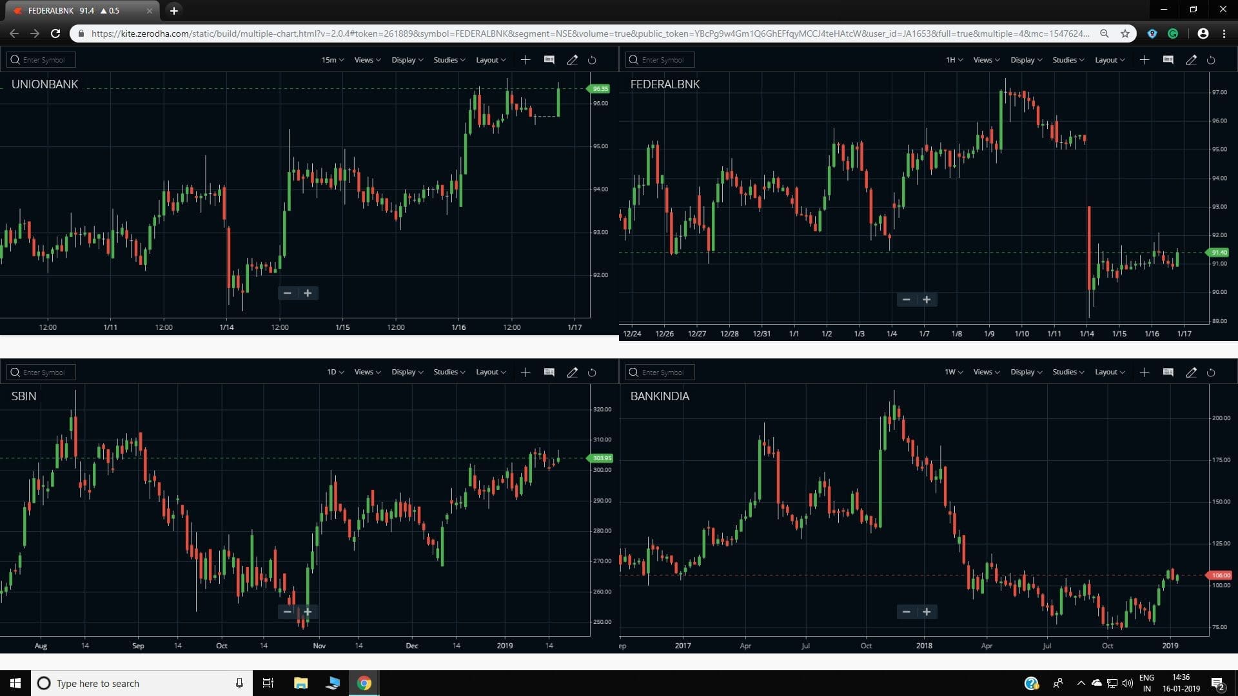Open Views menu in SBIN chart
This screenshot has height=696, width=1238.
(368, 372)
